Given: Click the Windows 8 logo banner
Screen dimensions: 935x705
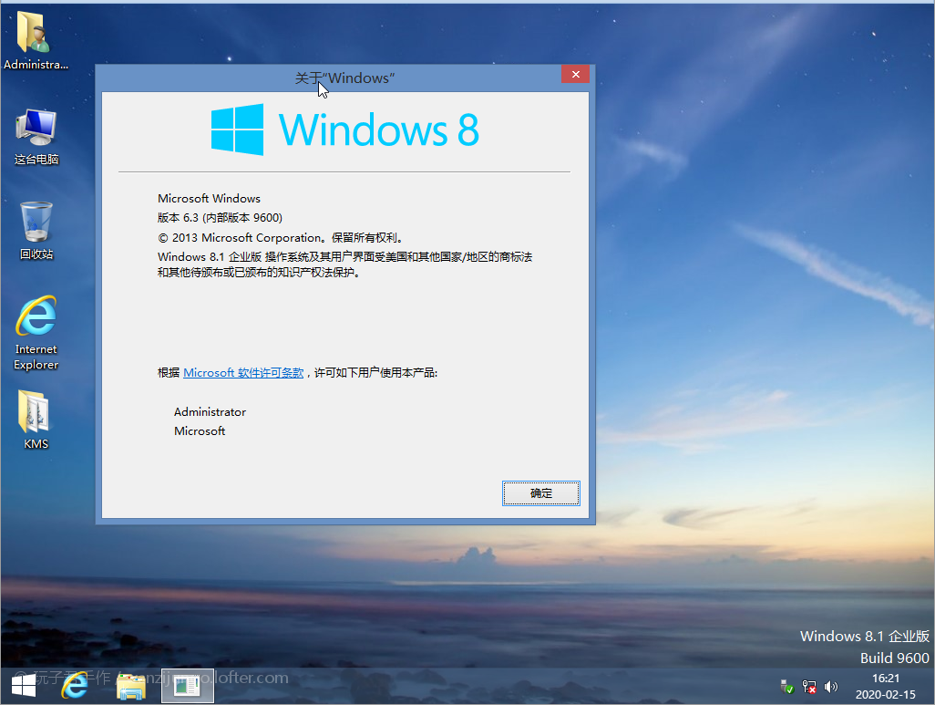Looking at the screenshot, I should 344,130.
